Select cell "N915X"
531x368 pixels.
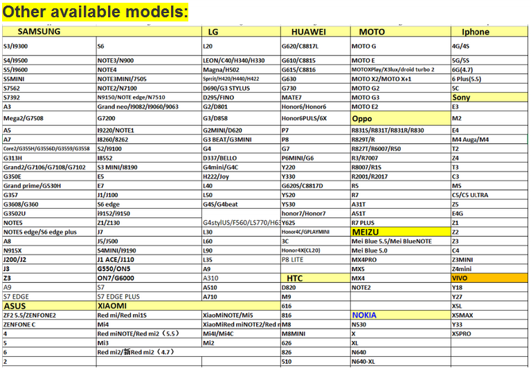(x=49, y=250)
